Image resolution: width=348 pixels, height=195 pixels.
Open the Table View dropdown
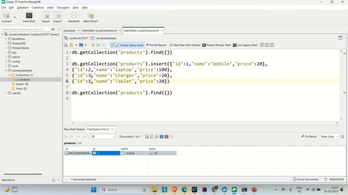tap(330, 136)
